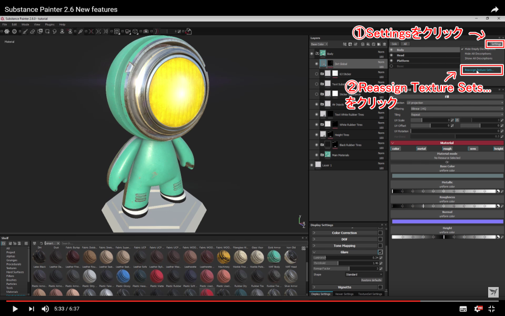
Task: Click the 3D cube view toolbar icon
Action: 135,31
